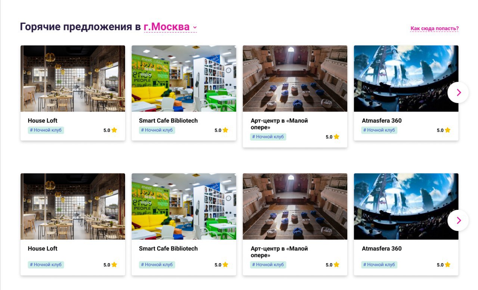Select the Ночной клуб tag on bottom House Loft card

(x=46, y=265)
